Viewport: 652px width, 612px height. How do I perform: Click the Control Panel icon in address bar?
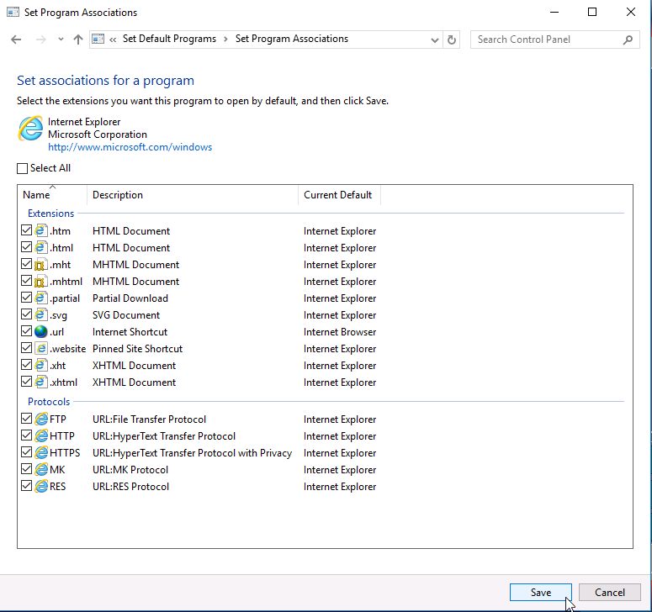click(98, 39)
